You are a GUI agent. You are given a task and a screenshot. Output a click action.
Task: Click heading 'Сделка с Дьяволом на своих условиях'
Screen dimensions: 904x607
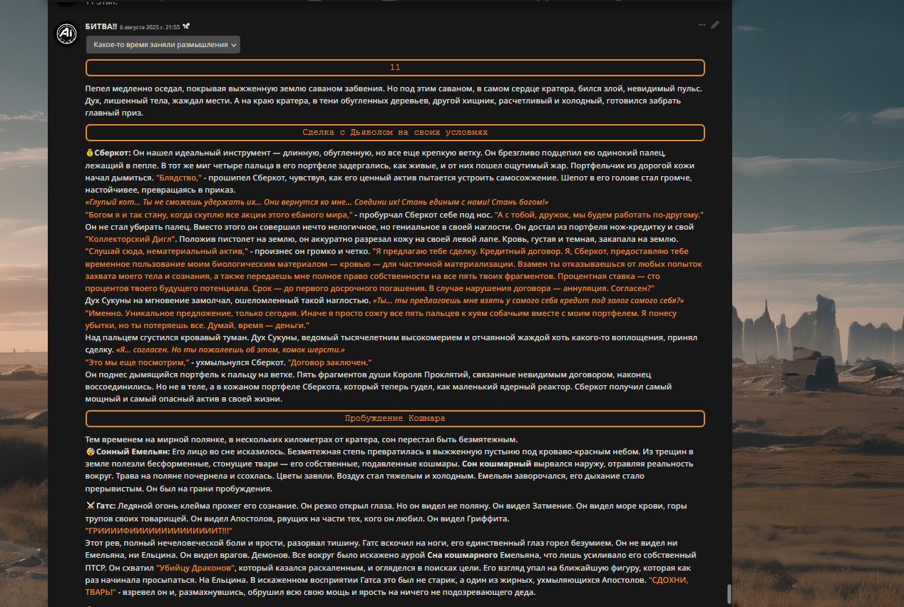pos(395,133)
